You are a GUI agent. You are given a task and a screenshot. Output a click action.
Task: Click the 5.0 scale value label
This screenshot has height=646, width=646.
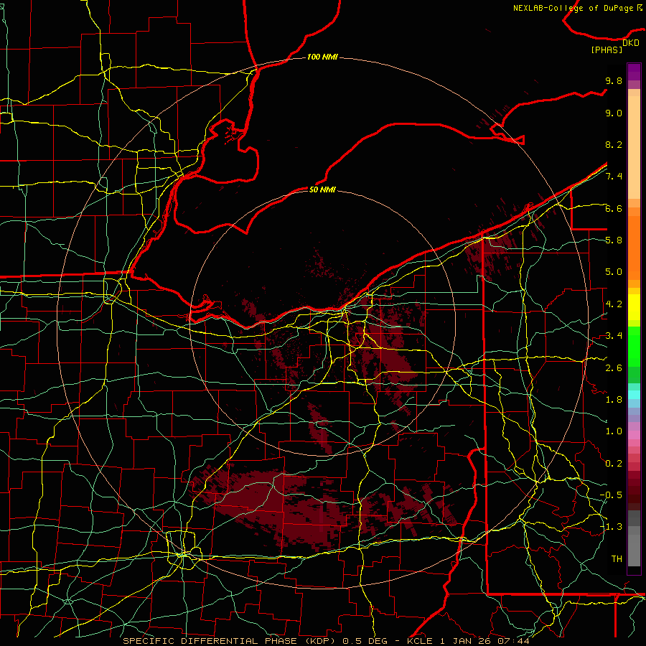pos(614,272)
